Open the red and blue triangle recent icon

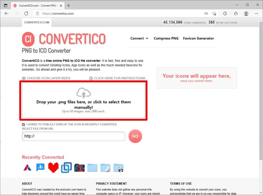pyautogui.click(x=27, y=168)
